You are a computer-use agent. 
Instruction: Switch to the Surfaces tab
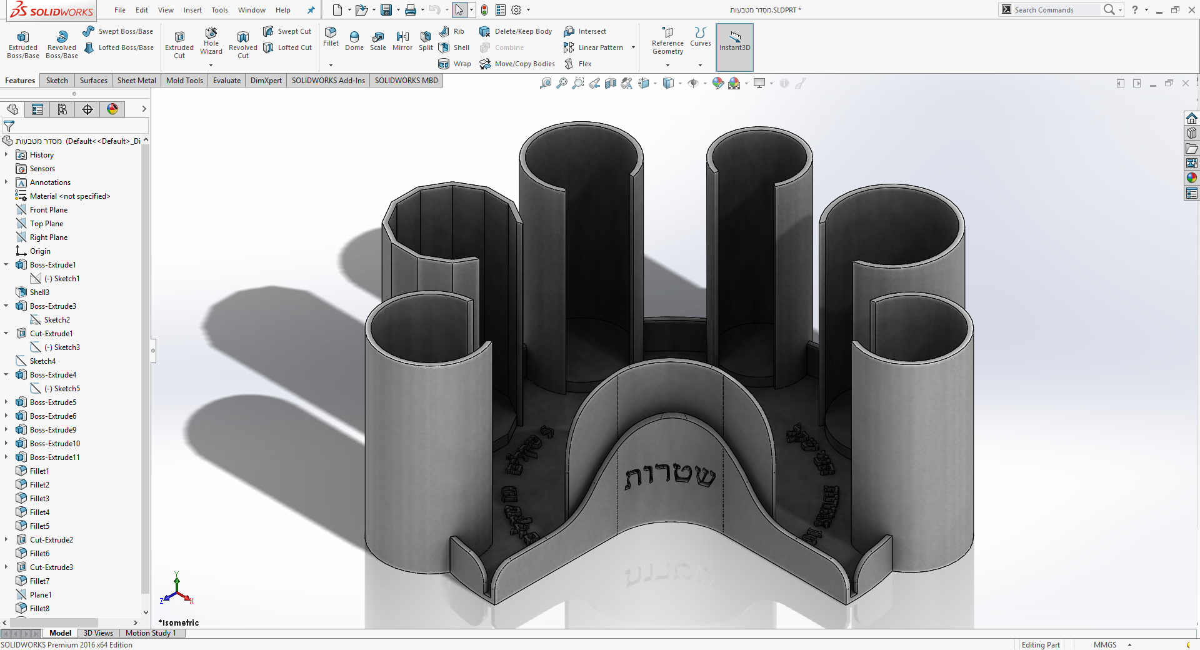[94, 81]
